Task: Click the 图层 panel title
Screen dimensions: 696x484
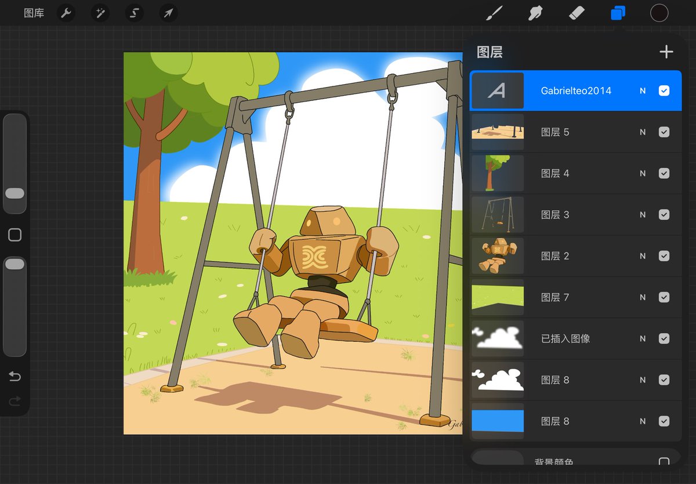Action: point(490,52)
